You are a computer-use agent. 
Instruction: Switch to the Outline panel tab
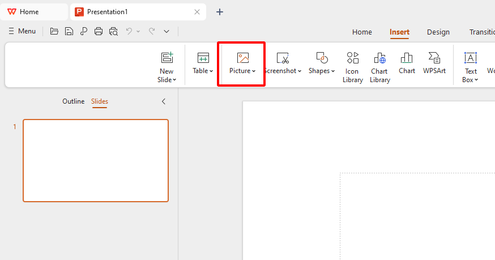[73, 101]
